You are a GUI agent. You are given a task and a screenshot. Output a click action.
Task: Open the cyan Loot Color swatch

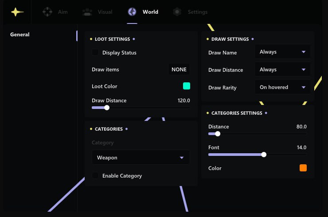point(187,86)
